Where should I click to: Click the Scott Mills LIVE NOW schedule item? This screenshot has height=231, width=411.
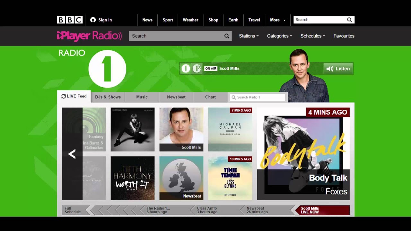click(322, 210)
